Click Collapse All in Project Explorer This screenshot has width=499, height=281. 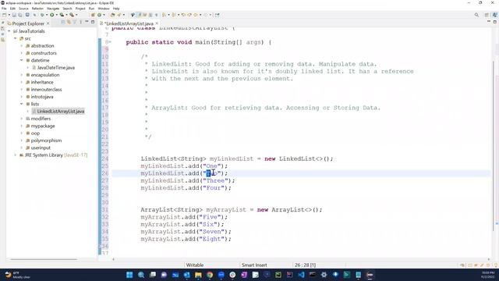click(63, 23)
